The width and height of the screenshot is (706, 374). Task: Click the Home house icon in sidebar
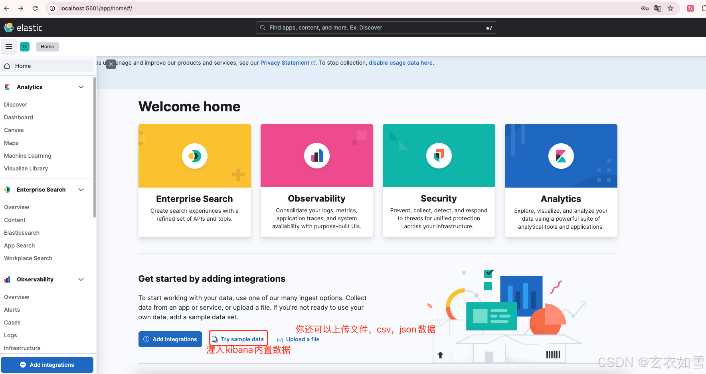click(7, 66)
